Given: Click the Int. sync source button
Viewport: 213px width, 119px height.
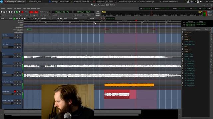Looking at the screenshot, I should tap(3, 15).
